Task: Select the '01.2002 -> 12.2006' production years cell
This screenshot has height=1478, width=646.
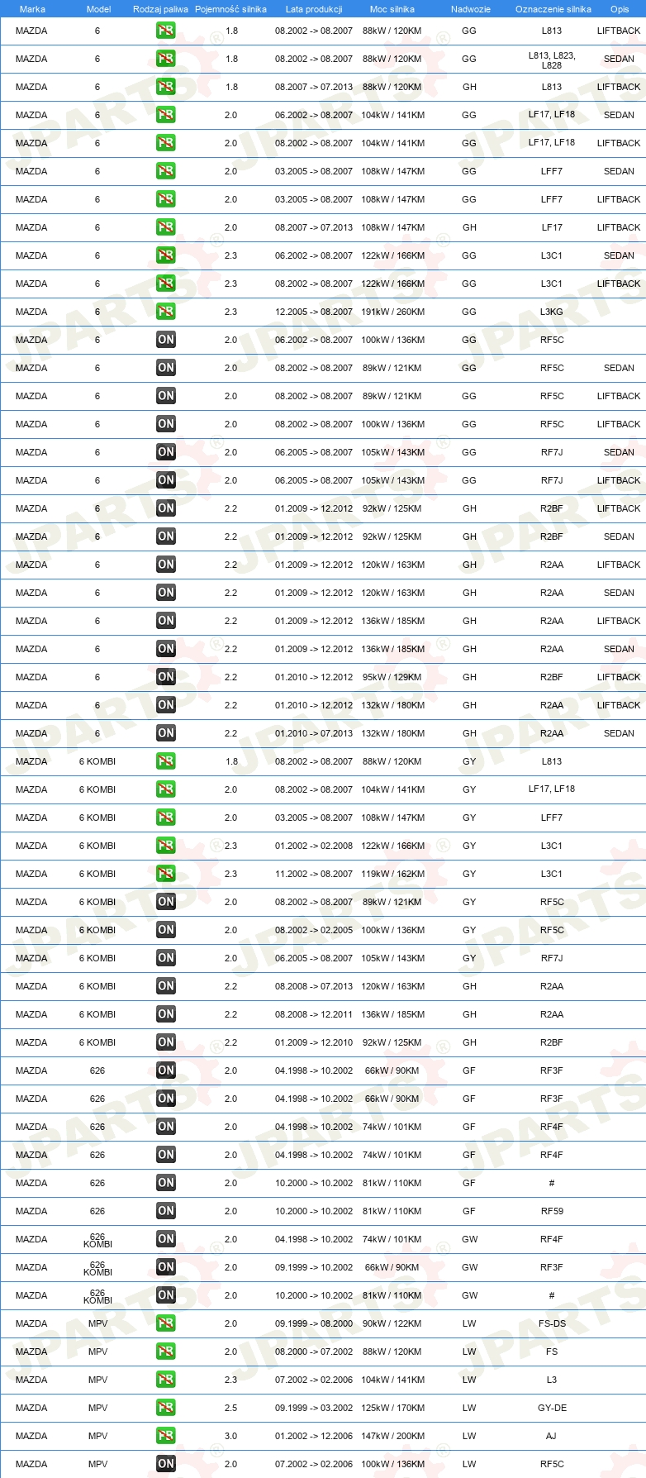Action: click(x=314, y=1436)
